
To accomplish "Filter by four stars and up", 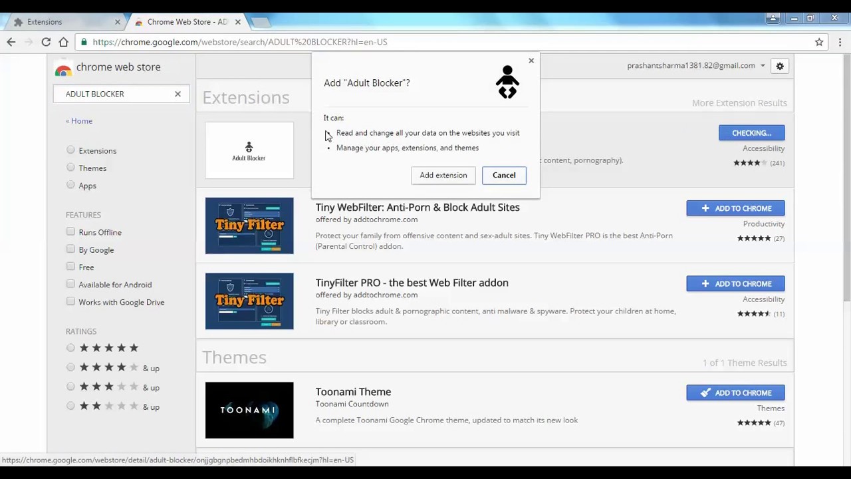I will 70,367.
